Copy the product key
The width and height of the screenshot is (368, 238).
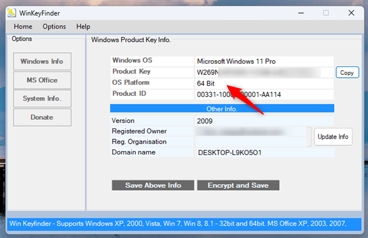coord(347,73)
